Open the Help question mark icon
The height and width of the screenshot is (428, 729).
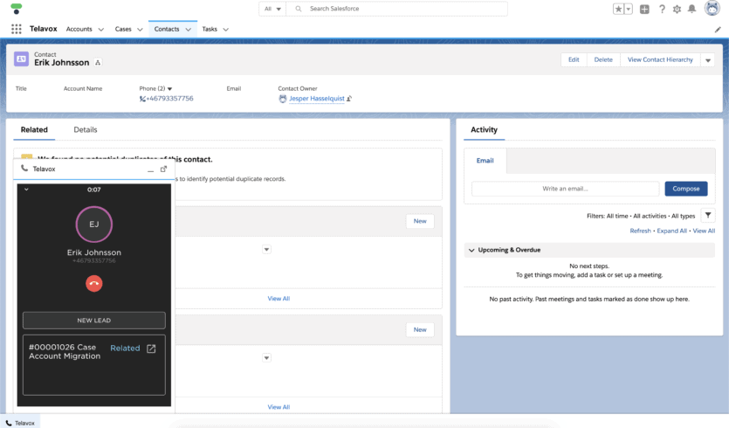click(x=662, y=9)
